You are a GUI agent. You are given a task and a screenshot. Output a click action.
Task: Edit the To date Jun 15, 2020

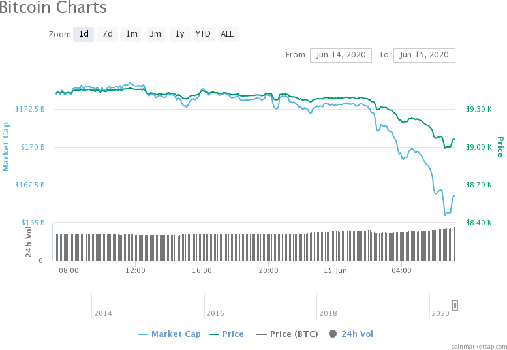coord(424,55)
